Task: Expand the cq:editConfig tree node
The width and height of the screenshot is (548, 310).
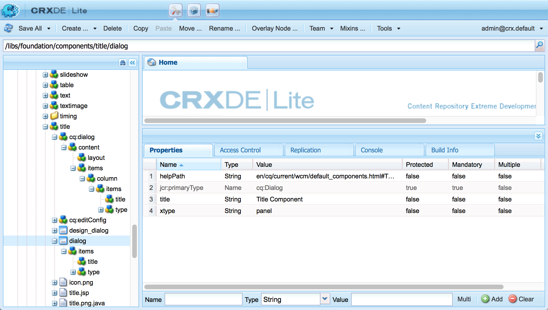Action: (55, 220)
